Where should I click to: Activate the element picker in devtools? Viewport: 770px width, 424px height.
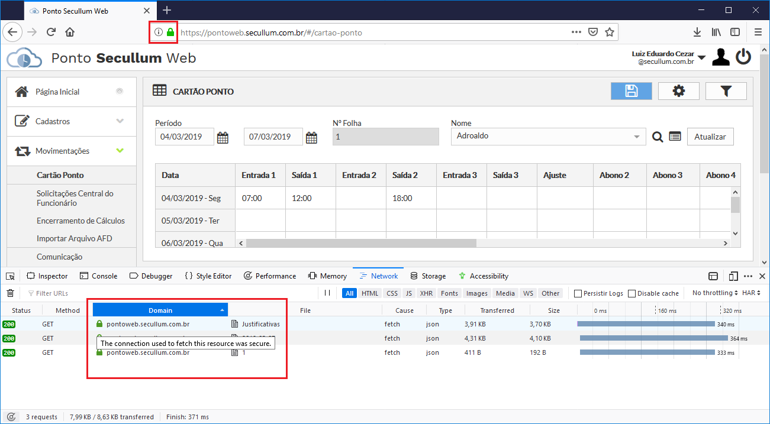(x=10, y=276)
